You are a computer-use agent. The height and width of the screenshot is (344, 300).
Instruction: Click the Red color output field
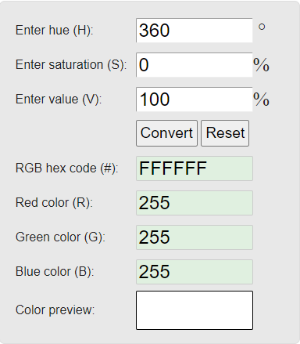(195, 203)
